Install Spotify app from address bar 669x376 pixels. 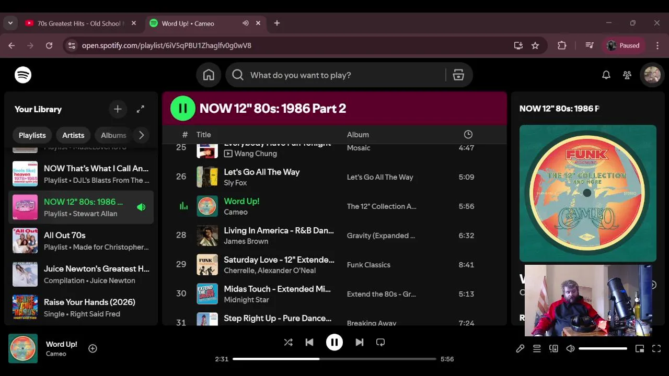click(518, 45)
